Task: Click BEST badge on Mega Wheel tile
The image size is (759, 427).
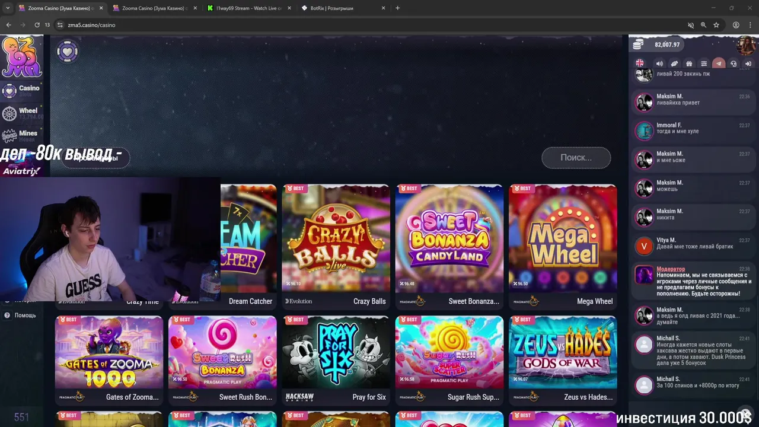Action: tap(522, 189)
